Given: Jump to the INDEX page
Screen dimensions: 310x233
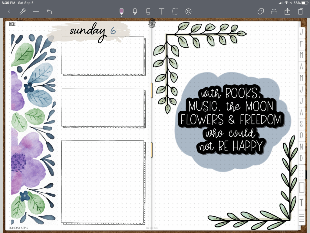Looking at the screenshot, I should pyautogui.click(x=12, y=24).
